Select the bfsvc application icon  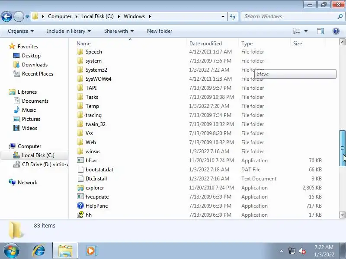click(x=80, y=160)
